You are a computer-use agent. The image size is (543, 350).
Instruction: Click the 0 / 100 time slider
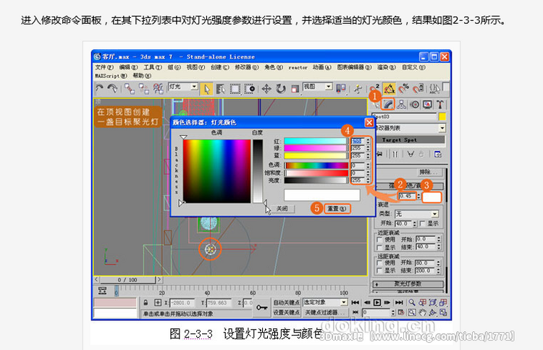tap(127, 280)
